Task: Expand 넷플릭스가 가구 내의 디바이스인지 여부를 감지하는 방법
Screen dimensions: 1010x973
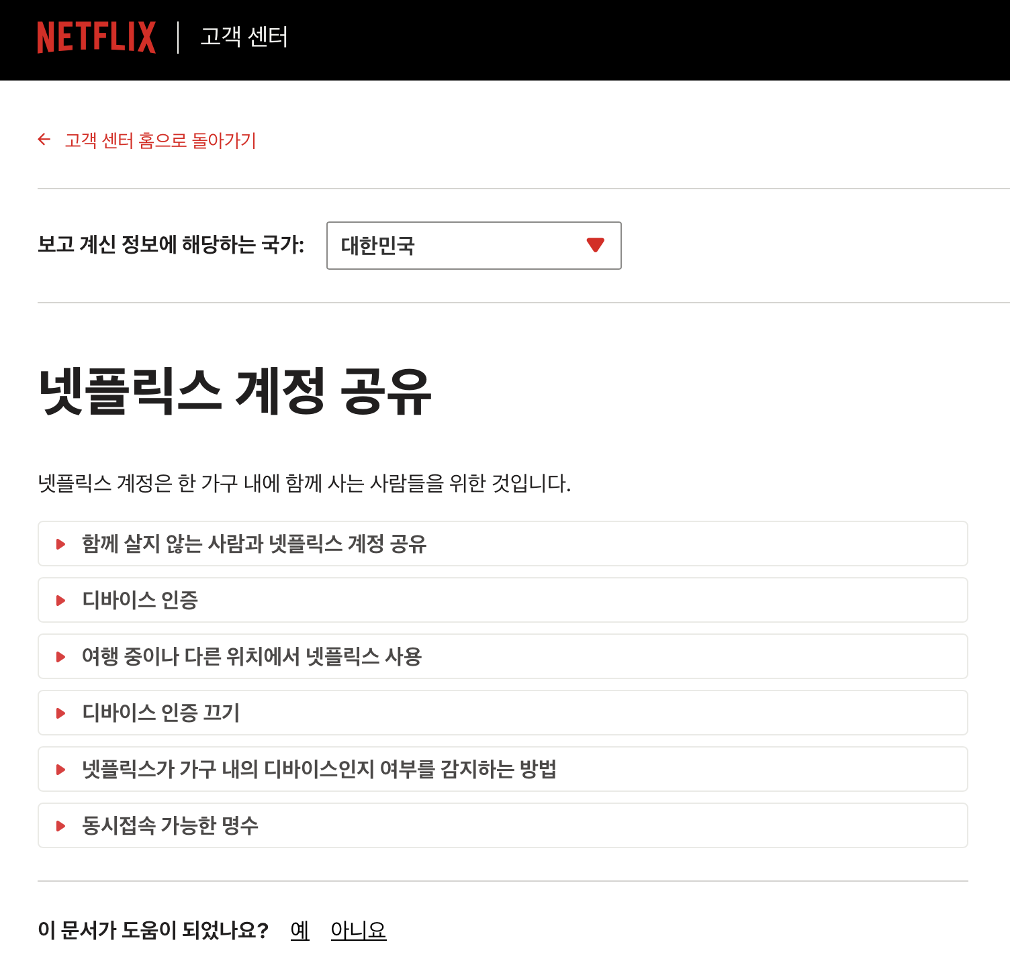Action: coord(502,769)
